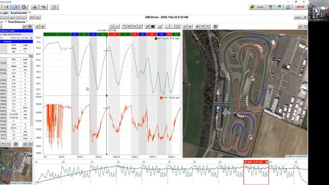The image size is (329, 185).
Task: Select blue track segment 2
Action: click(x=75, y=34)
